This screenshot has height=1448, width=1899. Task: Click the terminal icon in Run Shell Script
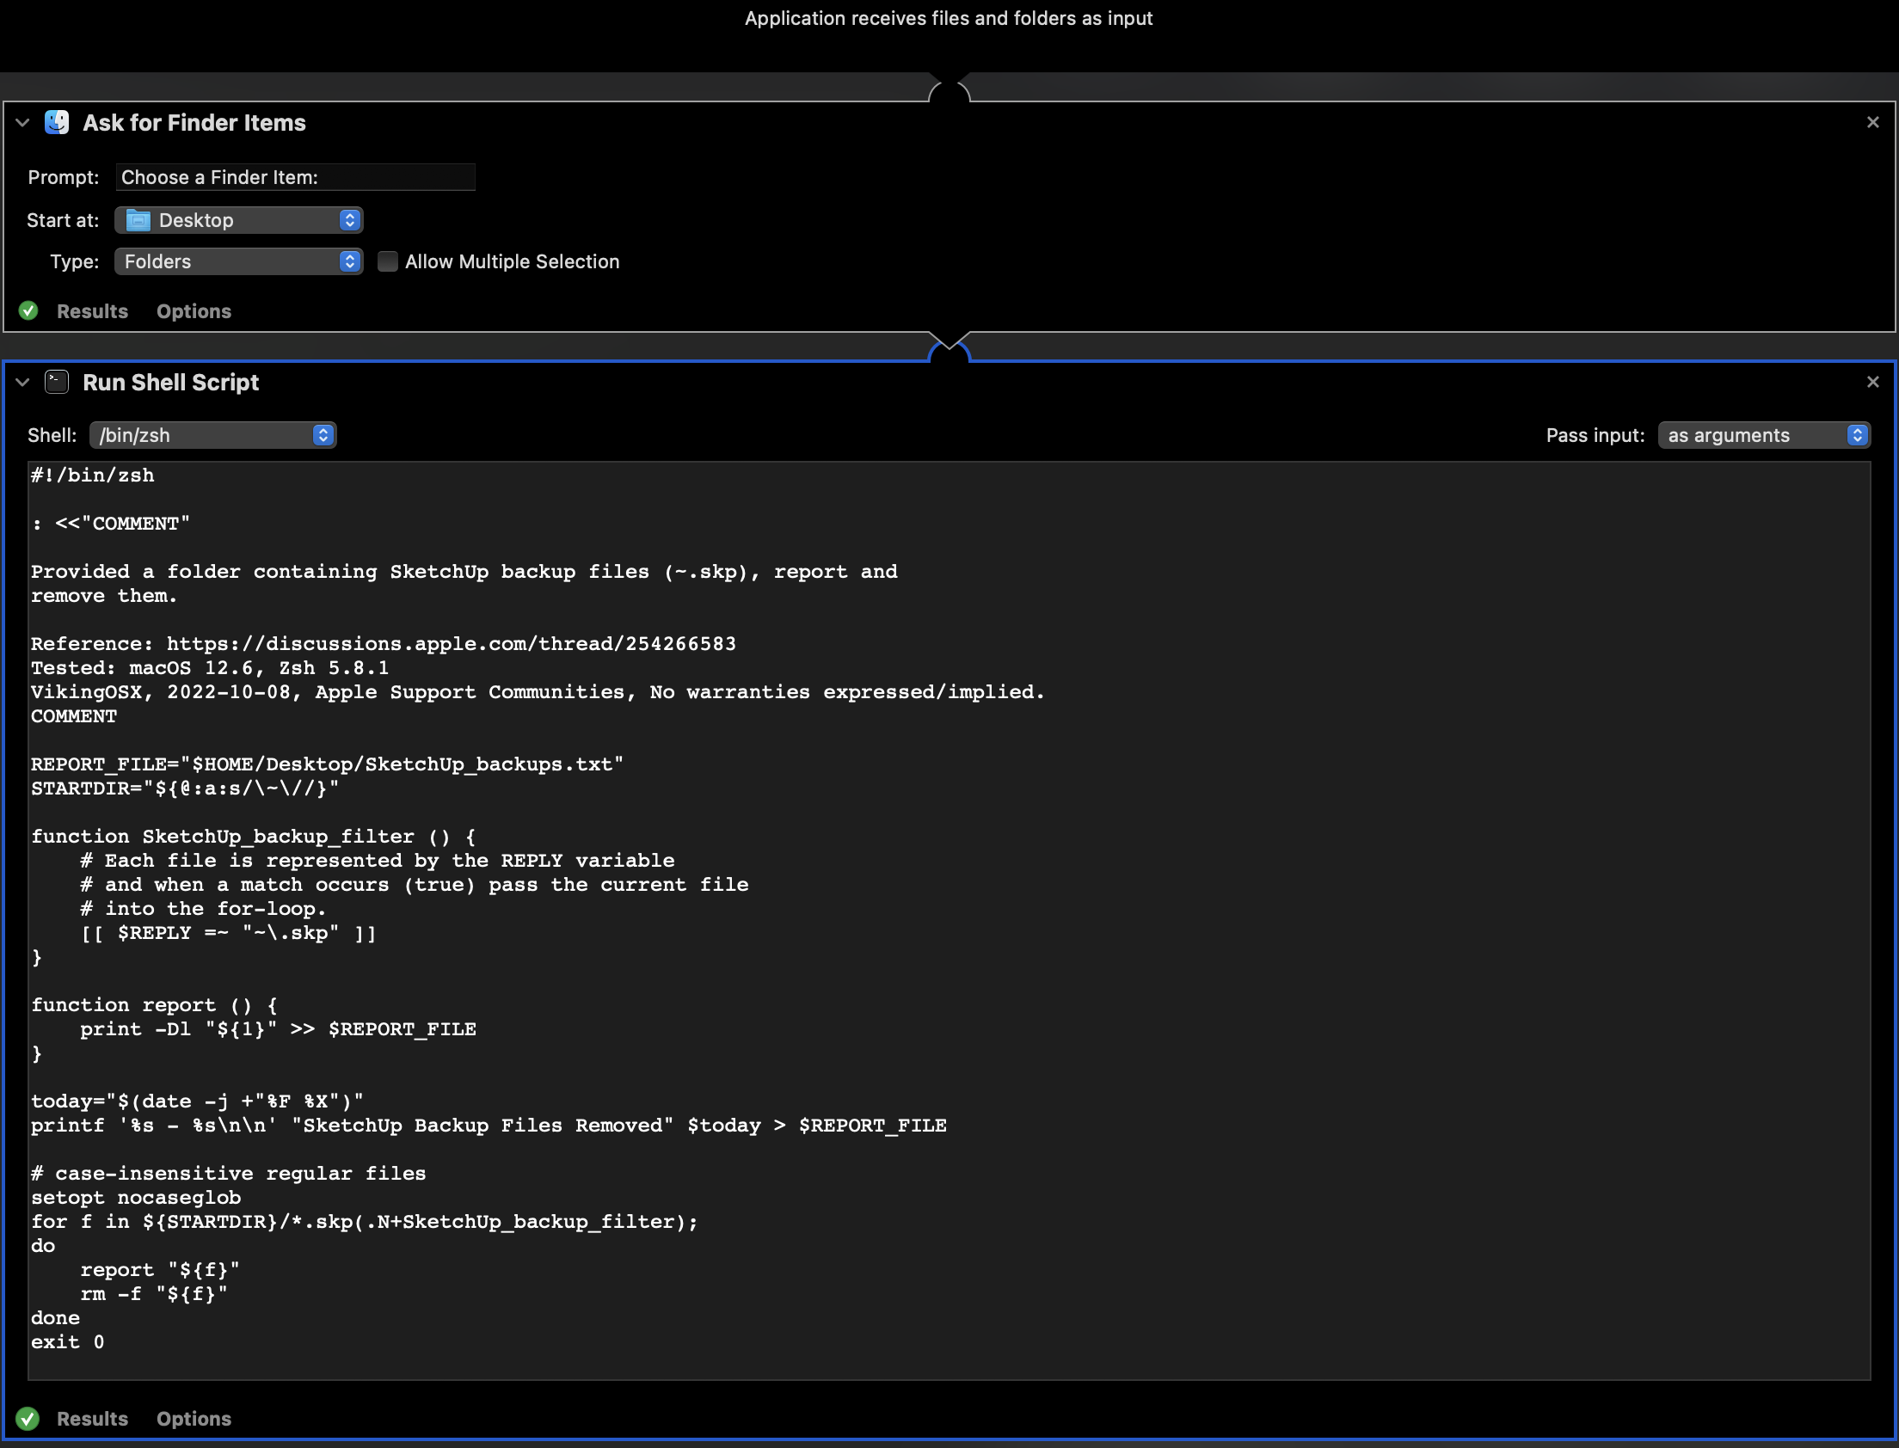tap(57, 382)
